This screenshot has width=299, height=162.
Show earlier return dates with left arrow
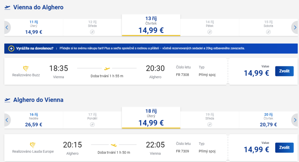(x=6, y=120)
